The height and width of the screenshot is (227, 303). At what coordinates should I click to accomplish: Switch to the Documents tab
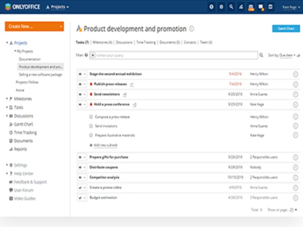point(167,42)
